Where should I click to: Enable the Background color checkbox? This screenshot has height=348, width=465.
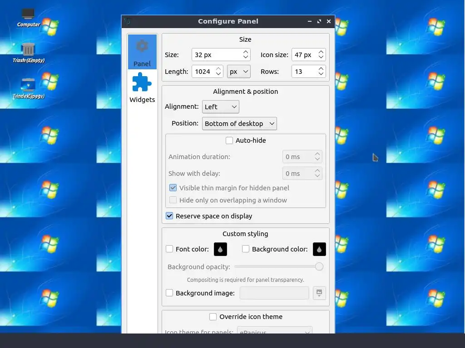[246, 249]
